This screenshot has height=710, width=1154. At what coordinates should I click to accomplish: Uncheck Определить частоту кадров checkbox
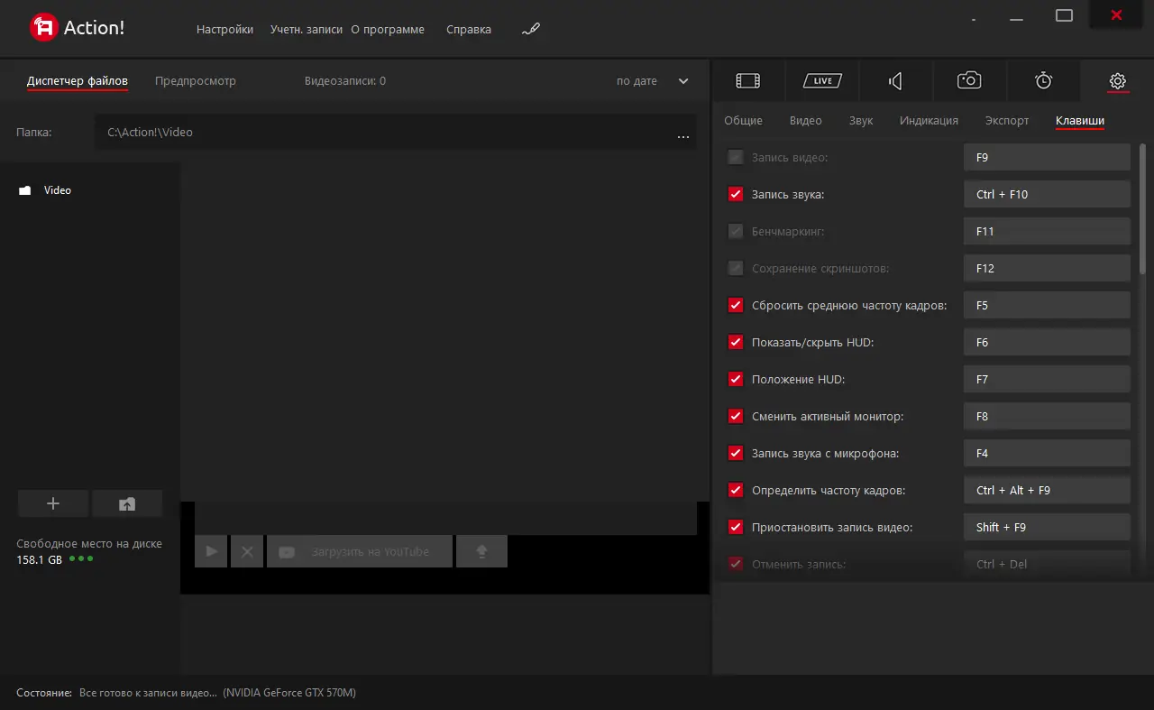coord(736,490)
